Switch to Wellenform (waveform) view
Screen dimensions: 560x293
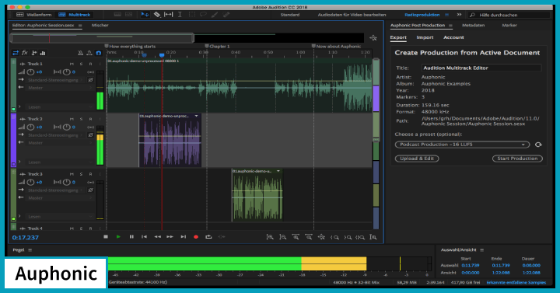pos(34,15)
